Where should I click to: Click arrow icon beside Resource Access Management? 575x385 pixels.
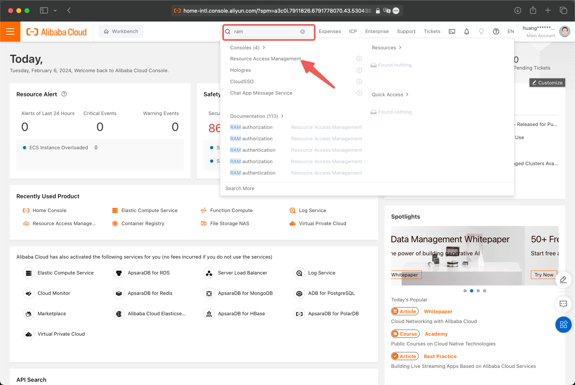pos(359,59)
